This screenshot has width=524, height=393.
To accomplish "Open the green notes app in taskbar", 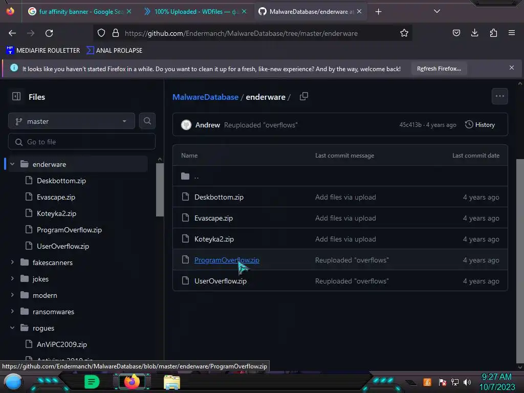I will click(92, 382).
